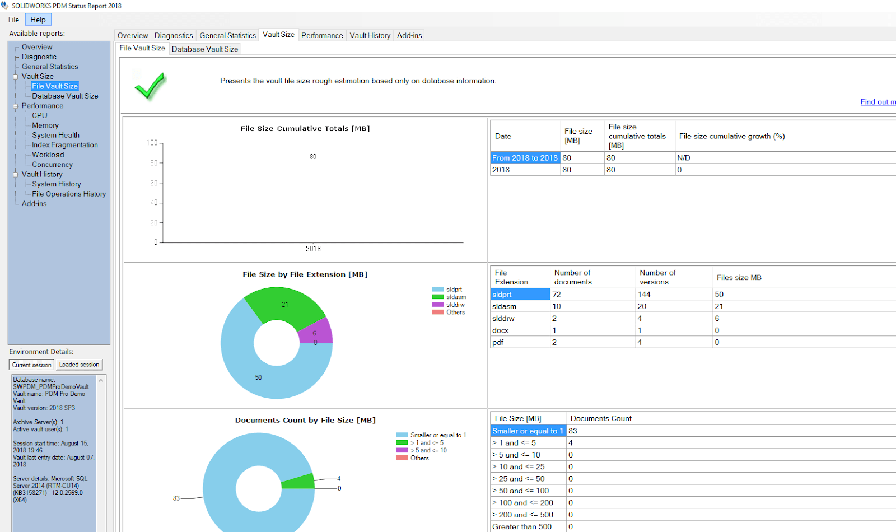Select Overview in Available reports tree

37,47
